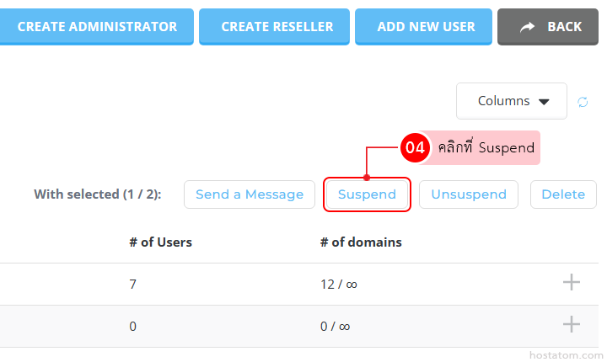The image size is (607, 362).
Task: Click the red 04 step badge
Action: (x=414, y=147)
